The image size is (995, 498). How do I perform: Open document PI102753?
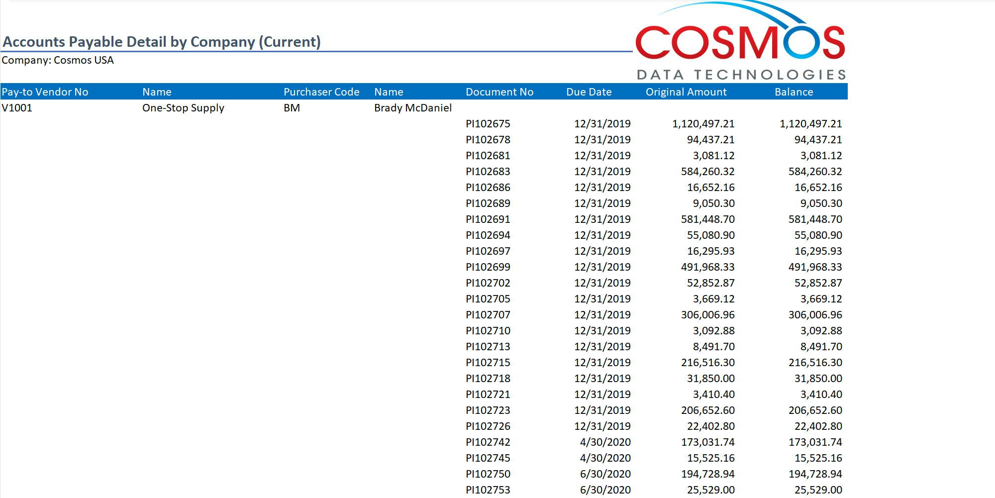click(488, 490)
